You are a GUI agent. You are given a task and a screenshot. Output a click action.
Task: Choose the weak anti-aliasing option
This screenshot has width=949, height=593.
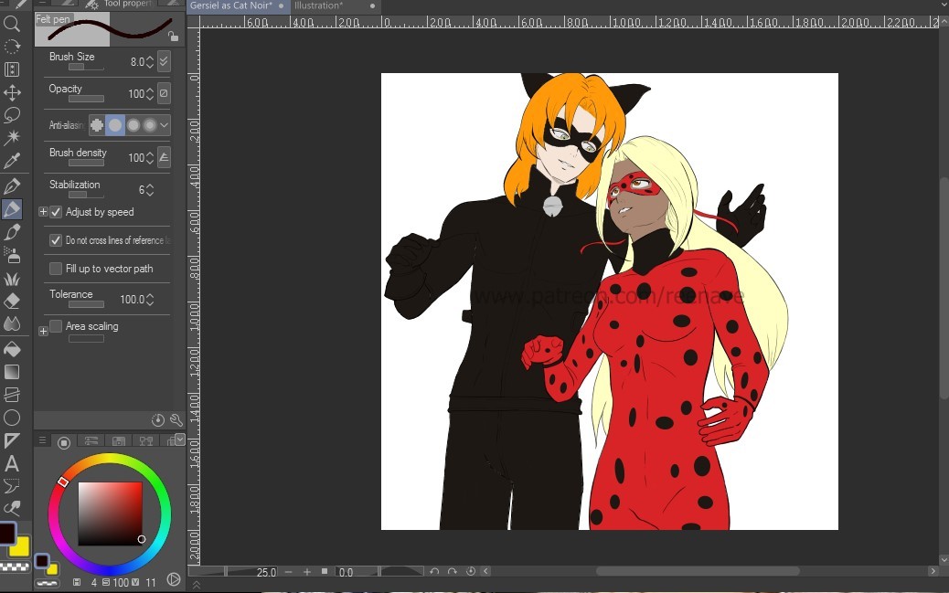pos(115,125)
